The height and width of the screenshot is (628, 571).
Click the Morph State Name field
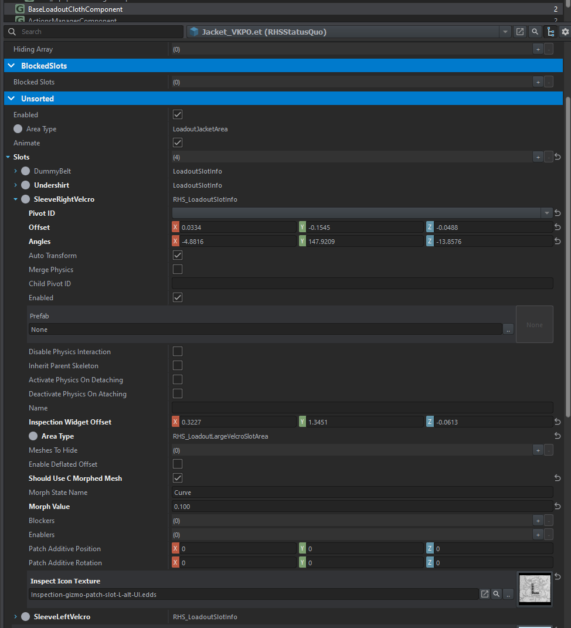[362, 493]
